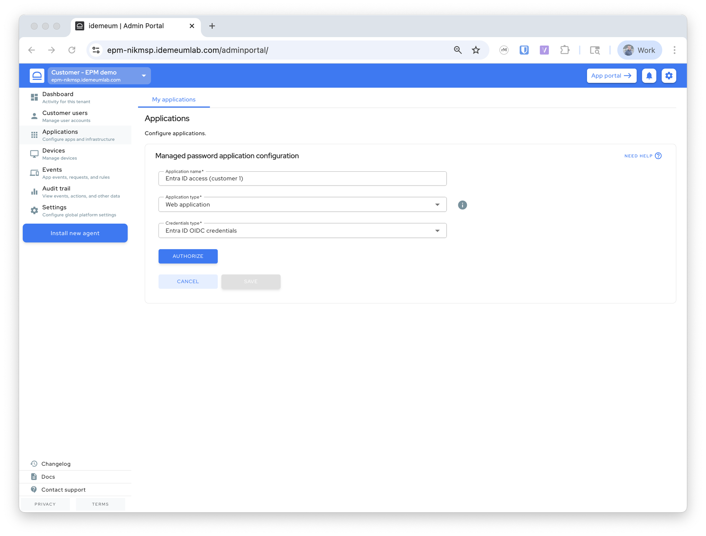The width and height of the screenshot is (706, 536).
Task: Expand the Customer - EPM demo tenant selector
Action: [99, 76]
